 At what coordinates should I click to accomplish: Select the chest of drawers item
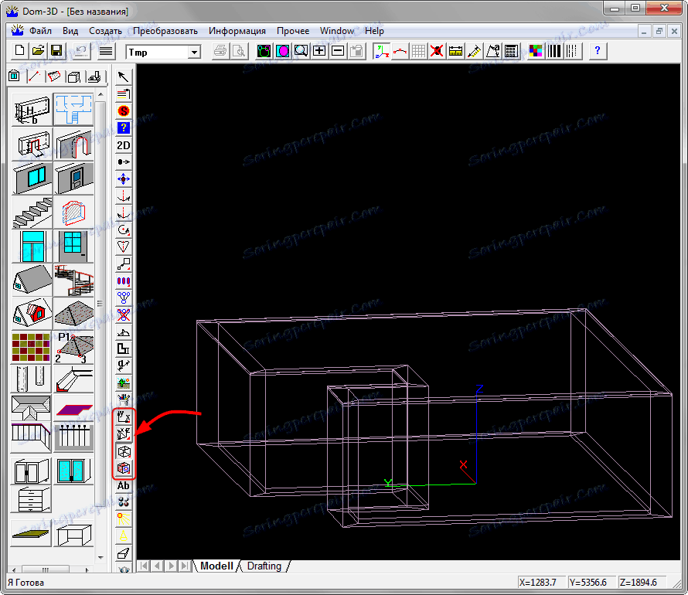point(31,500)
